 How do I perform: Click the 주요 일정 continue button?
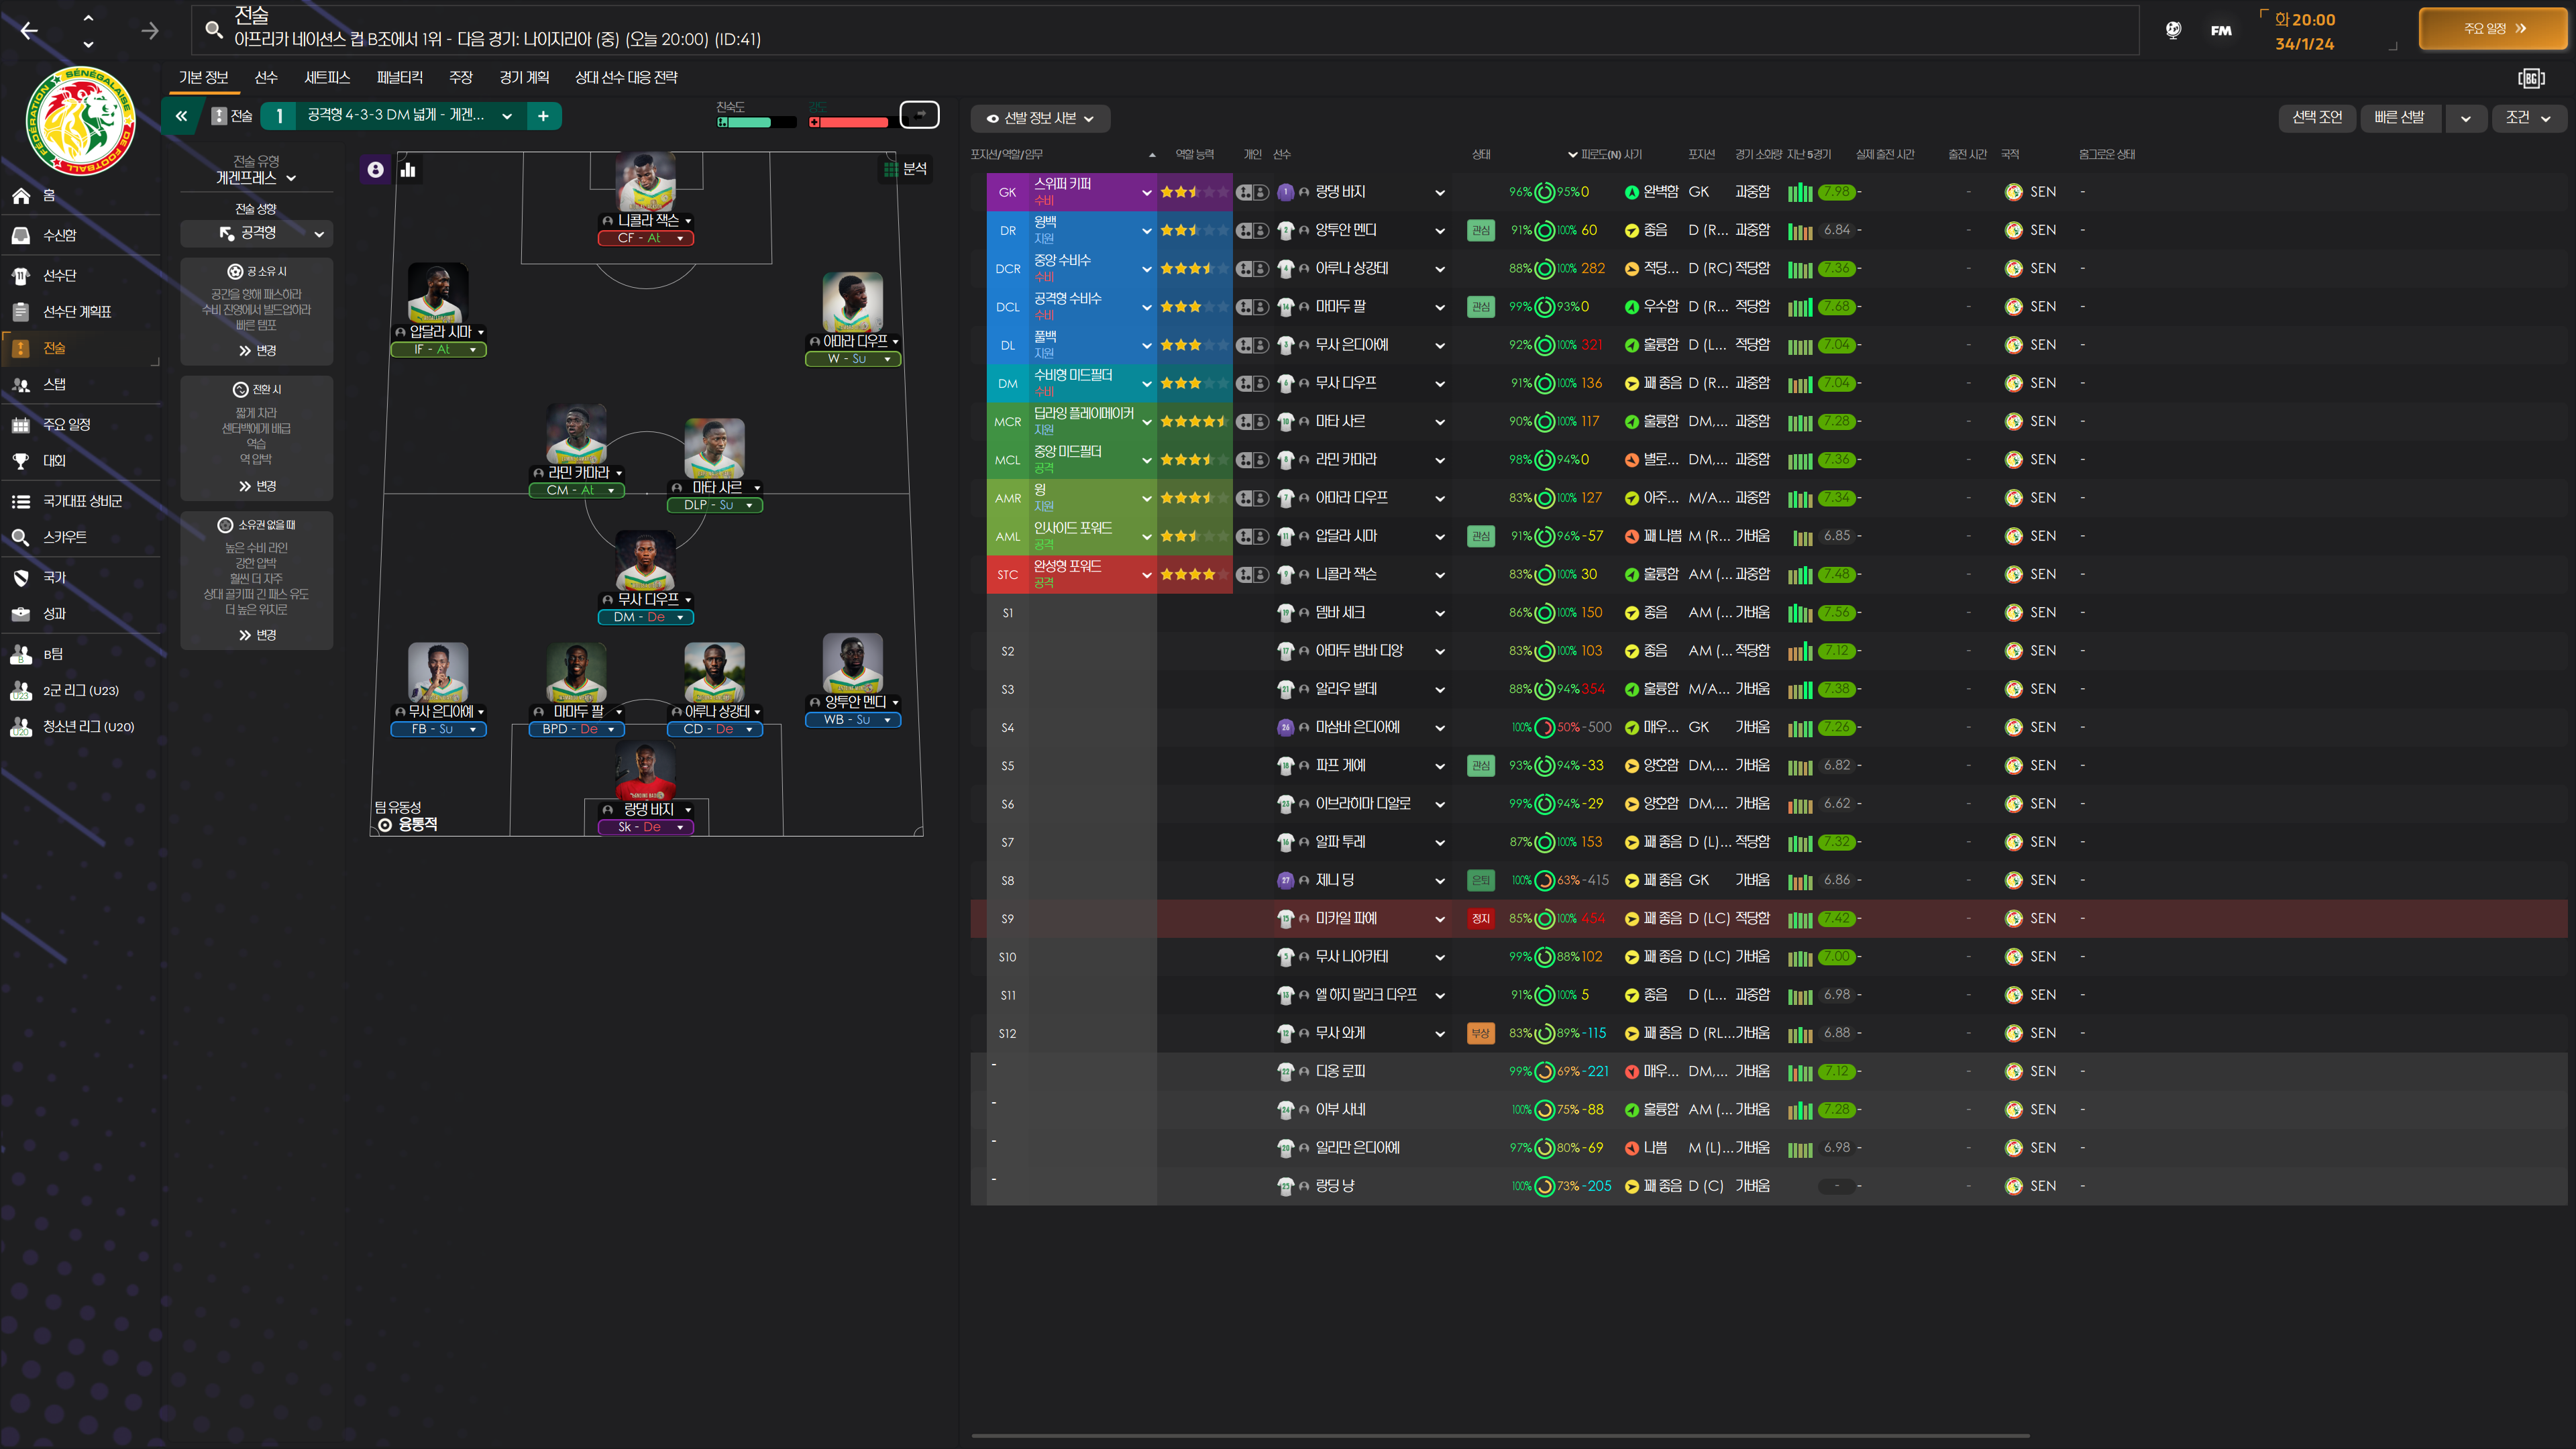click(x=2492, y=29)
